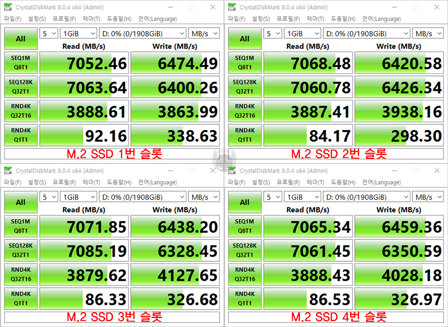The width and height of the screenshot is (448, 327).
Task: Start SEQ128K Q32T1 test in 4번 슬롯 window
Action: (244, 251)
